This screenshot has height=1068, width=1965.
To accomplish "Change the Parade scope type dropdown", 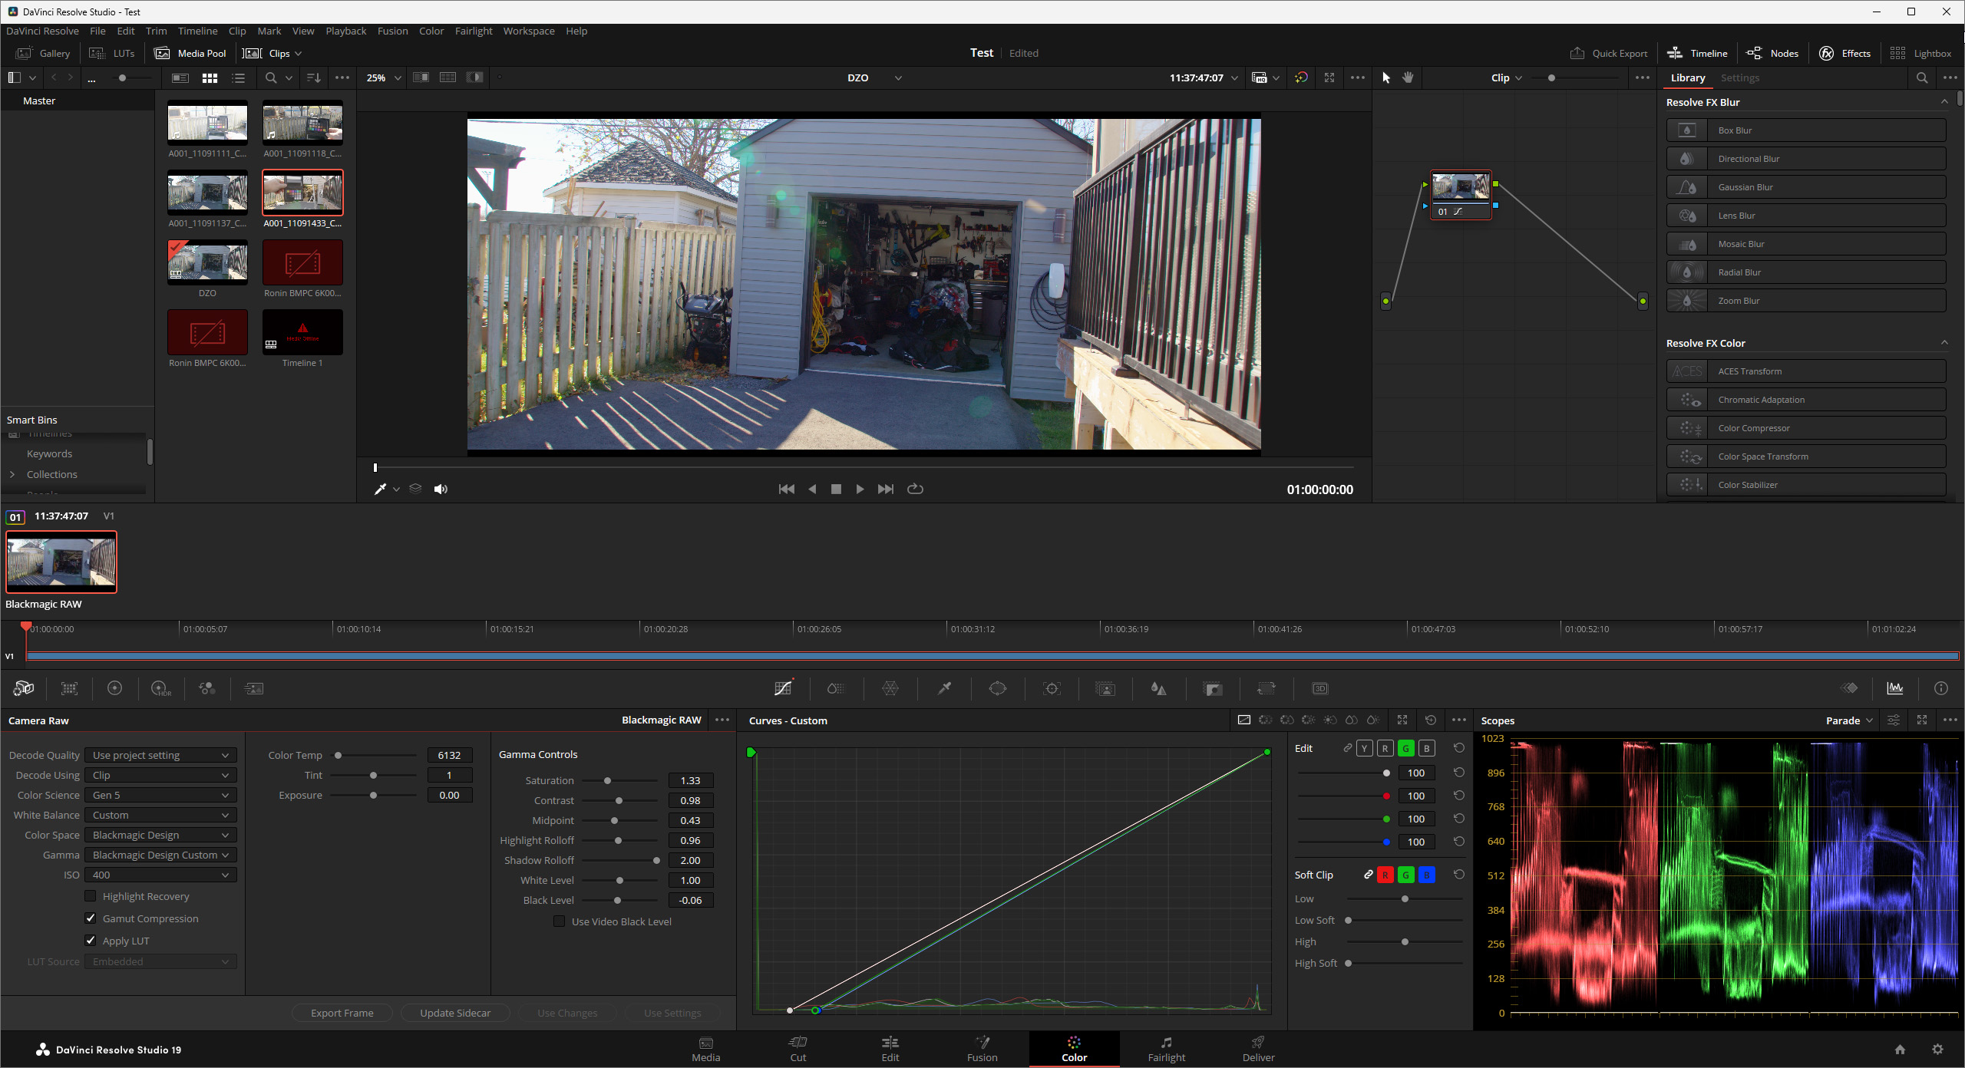I will 1850,720.
